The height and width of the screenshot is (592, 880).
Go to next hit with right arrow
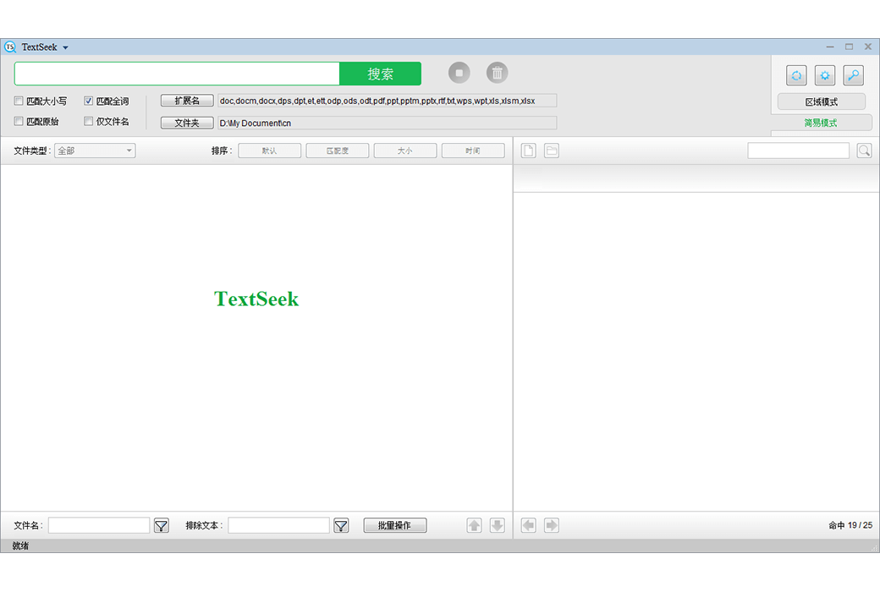coord(552,526)
